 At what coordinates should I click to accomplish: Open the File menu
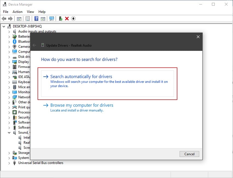(6, 12)
